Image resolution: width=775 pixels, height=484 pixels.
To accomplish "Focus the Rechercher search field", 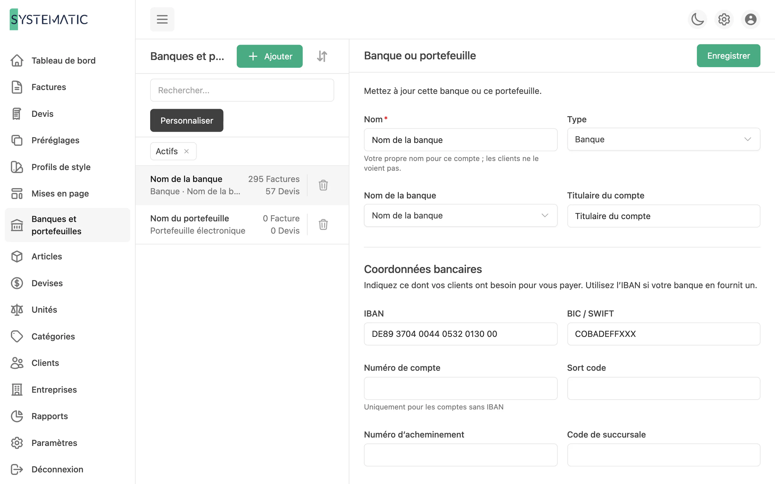I will tap(242, 90).
